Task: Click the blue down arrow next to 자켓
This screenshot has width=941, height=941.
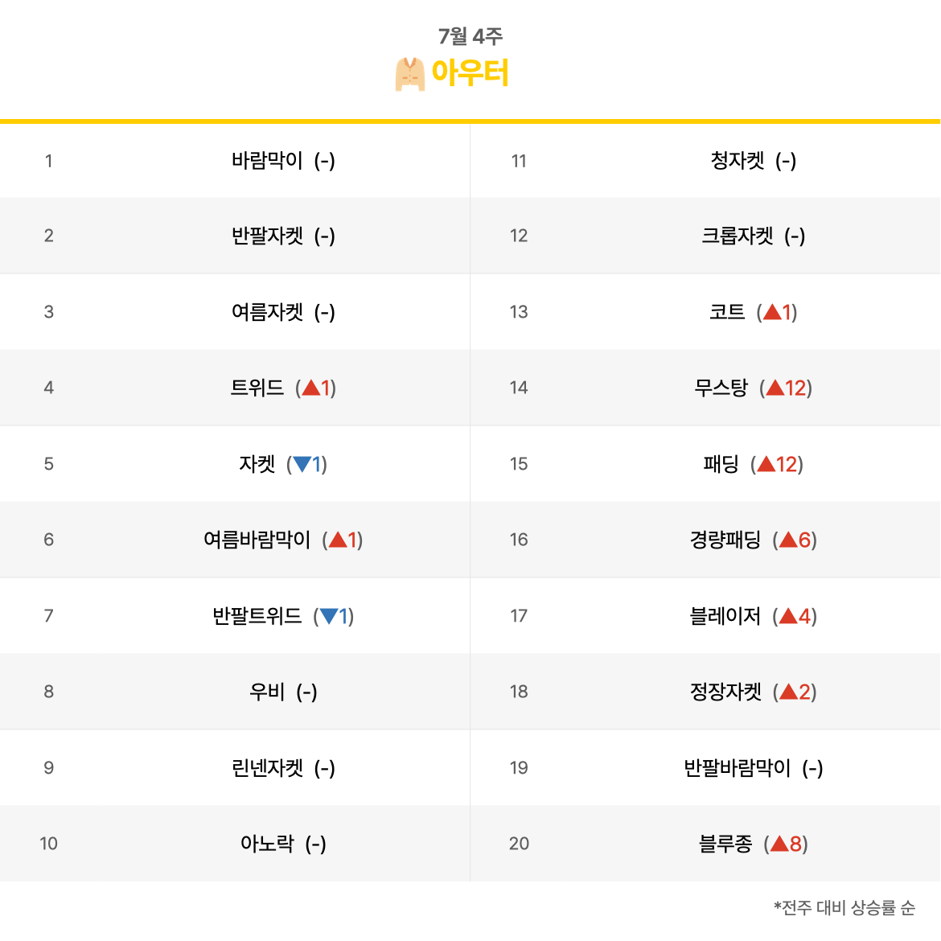Action: [302, 464]
